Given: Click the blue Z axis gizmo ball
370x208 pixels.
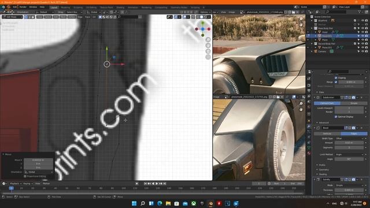Looking at the screenshot, I should [203, 29].
